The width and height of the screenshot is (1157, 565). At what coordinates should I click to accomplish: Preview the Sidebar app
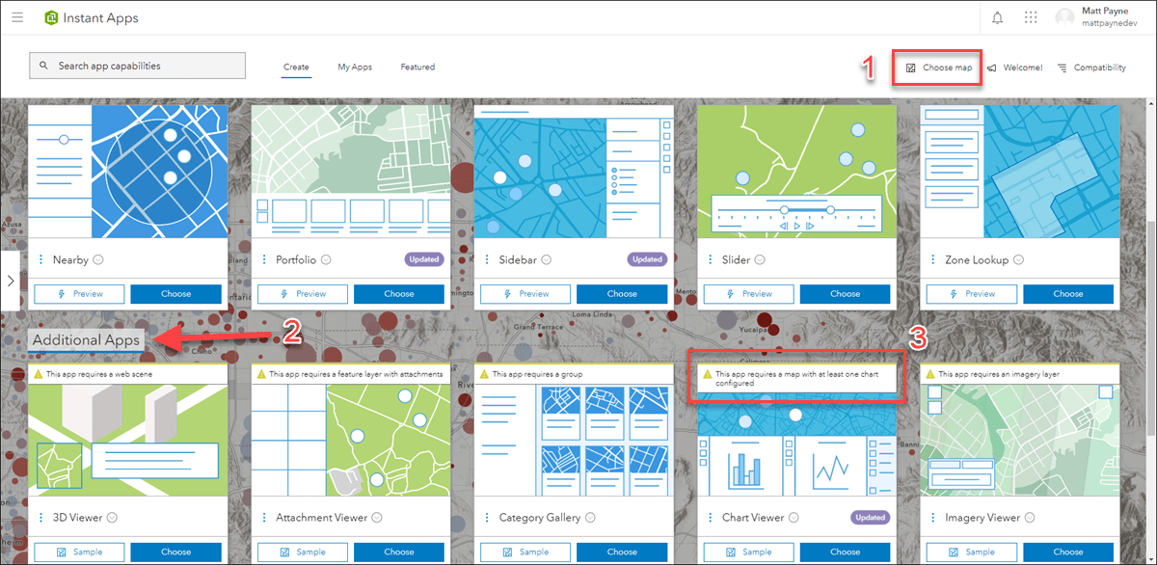pyautogui.click(x=525, y=294)
